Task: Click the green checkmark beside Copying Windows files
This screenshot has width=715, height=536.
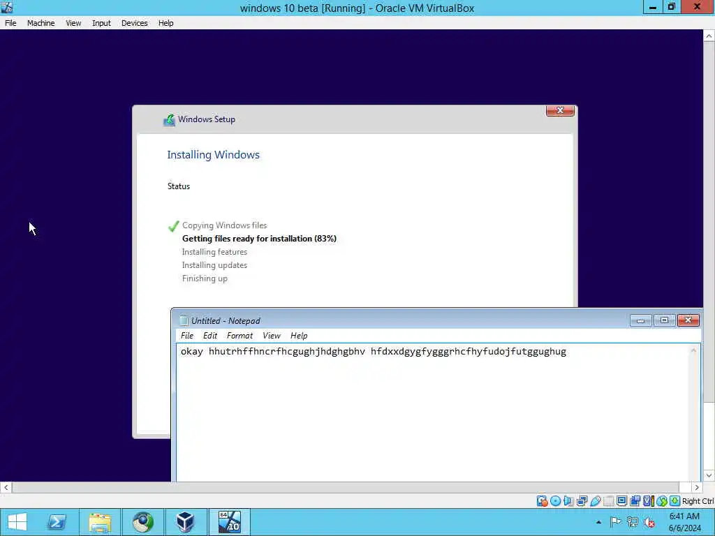Action: tap(173, 225)
